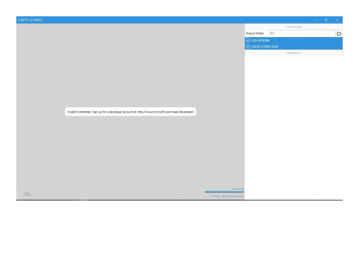Screen dimensions: 359x277
Task: Expand the COLOR CORRECTION section label
Action: click(x=265, y=47)
